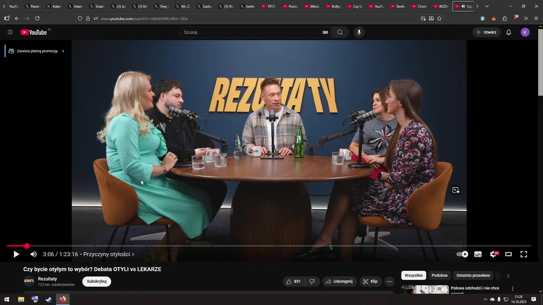Viewport: 543px width, 305px height.
Task: Open the account avatar K menu
Action: click(525, 32)
